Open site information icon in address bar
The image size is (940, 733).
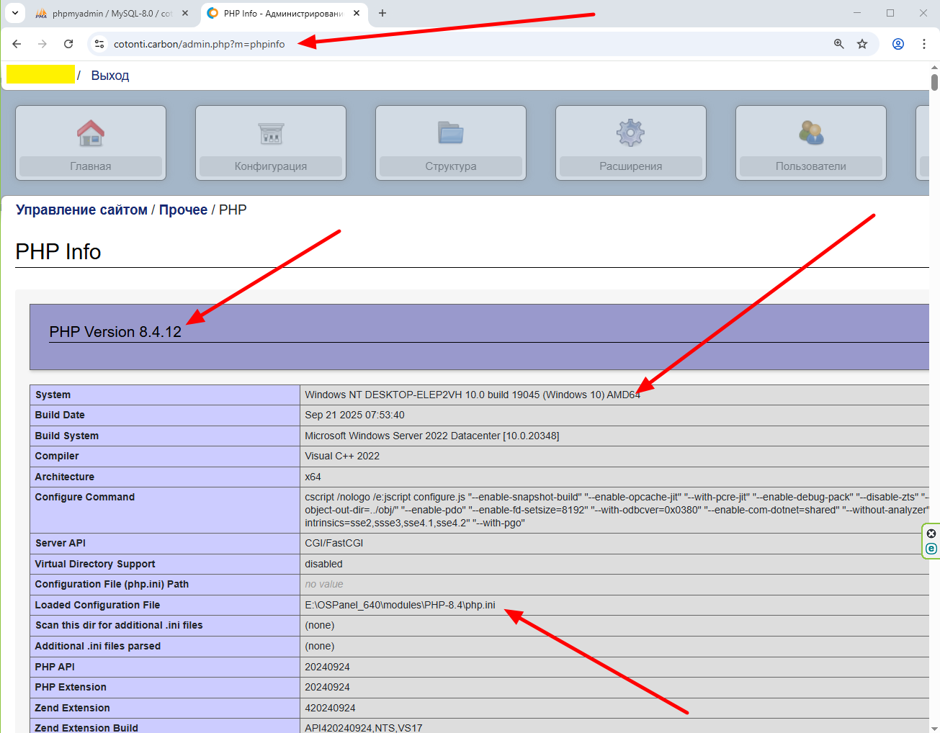coord(99,44)
